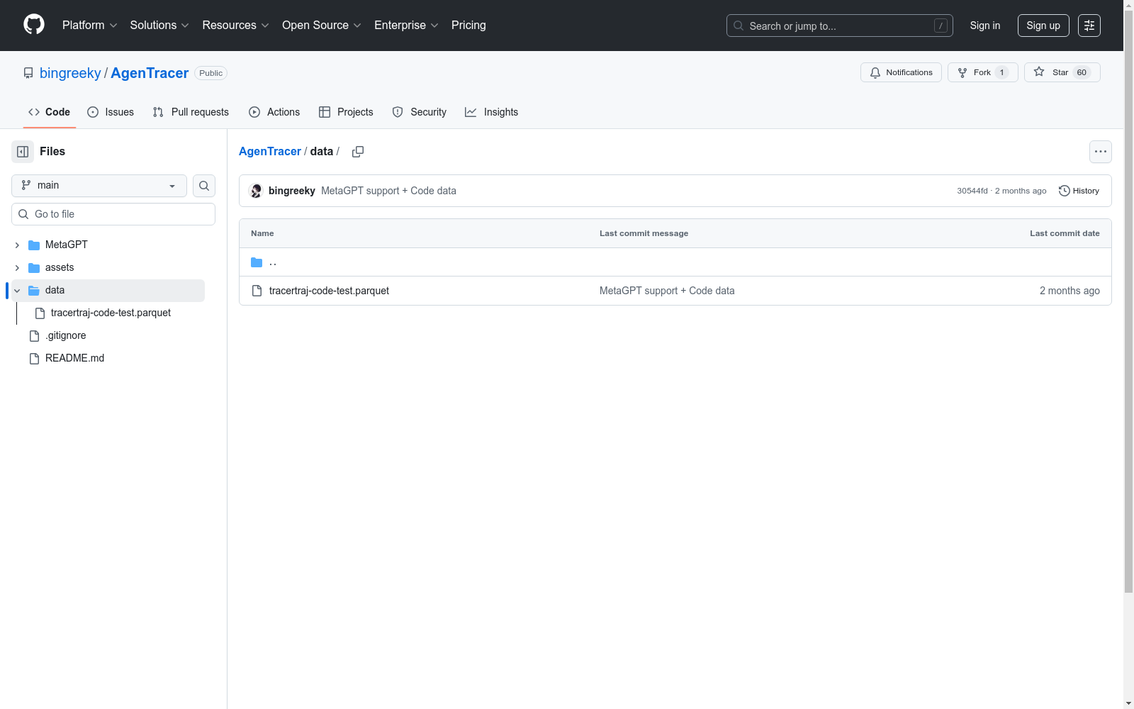1134x709 pixels.
Task: Copy the data folder path
Action: tap(358, 152)
